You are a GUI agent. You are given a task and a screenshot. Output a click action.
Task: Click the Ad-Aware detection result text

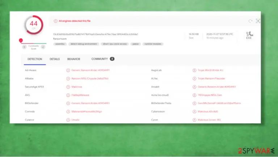(90, 70)
